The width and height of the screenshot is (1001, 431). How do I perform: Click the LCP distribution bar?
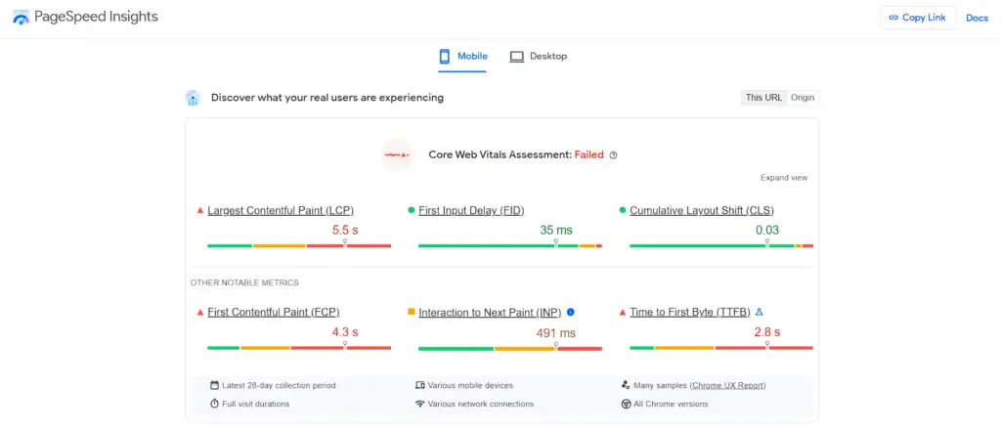299,246
